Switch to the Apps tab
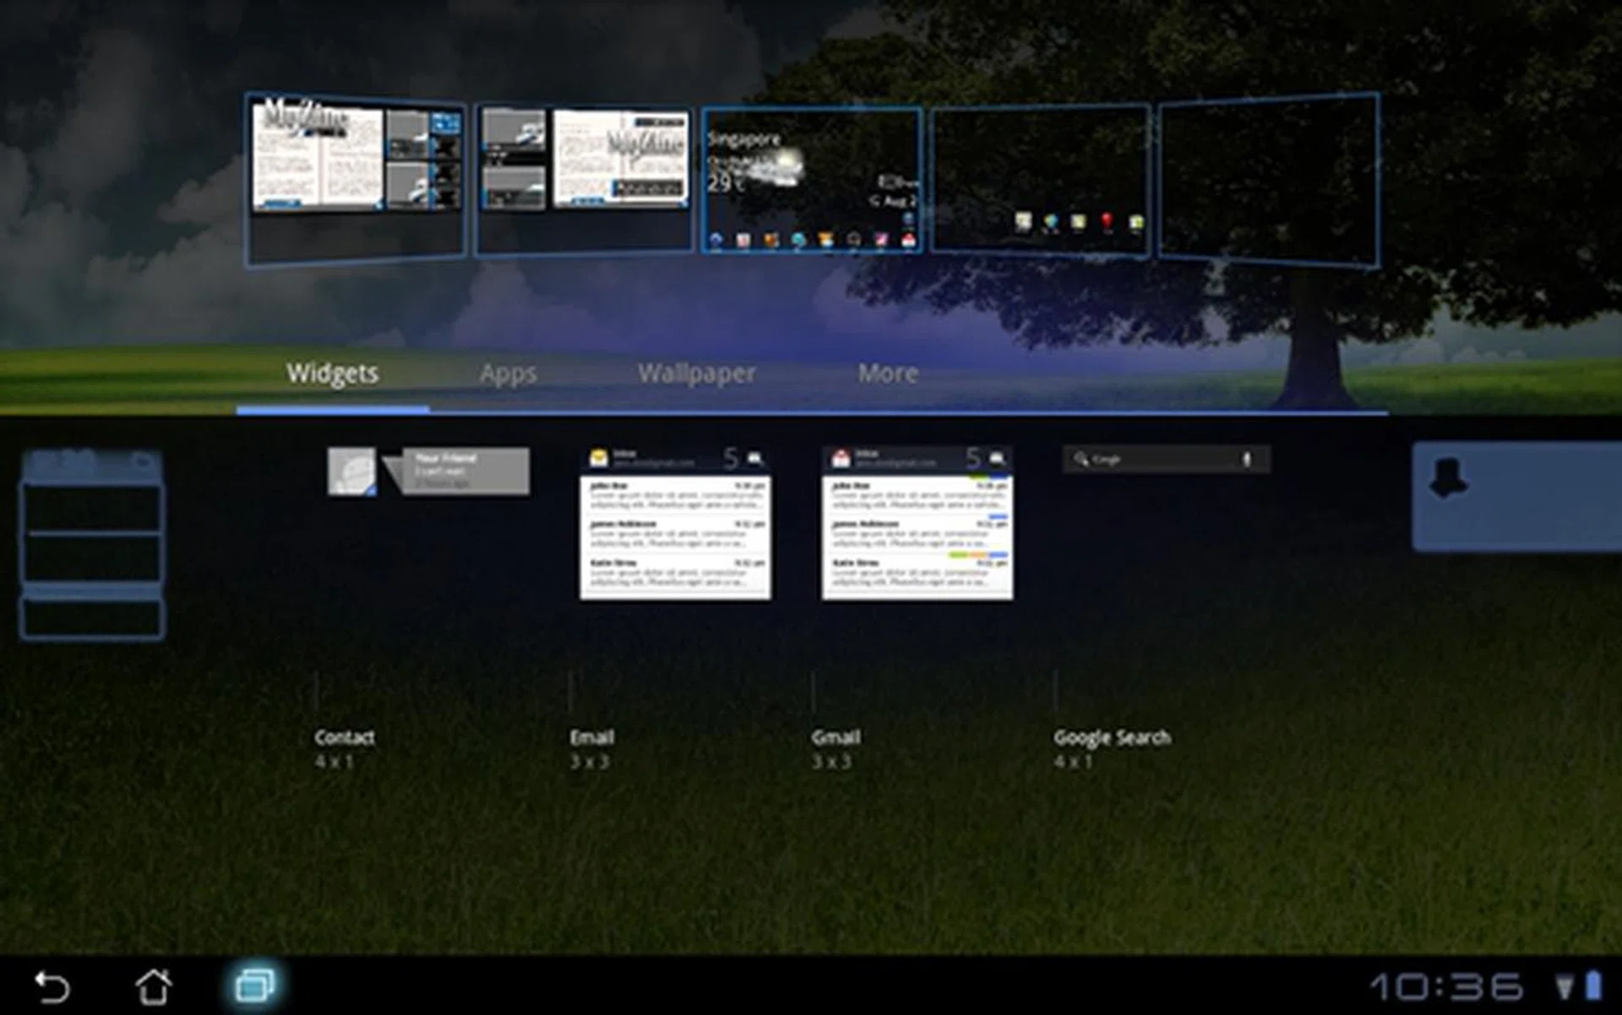 508,373
